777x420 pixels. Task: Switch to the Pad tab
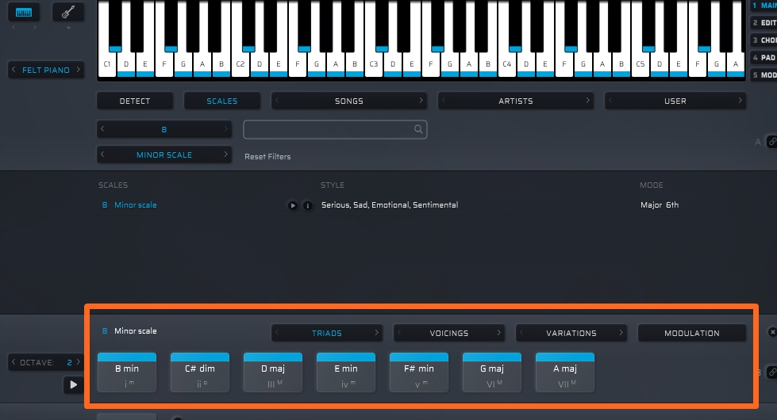764,58
